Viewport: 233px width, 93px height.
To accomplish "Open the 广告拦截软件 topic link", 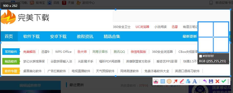I will coord(57,71).
